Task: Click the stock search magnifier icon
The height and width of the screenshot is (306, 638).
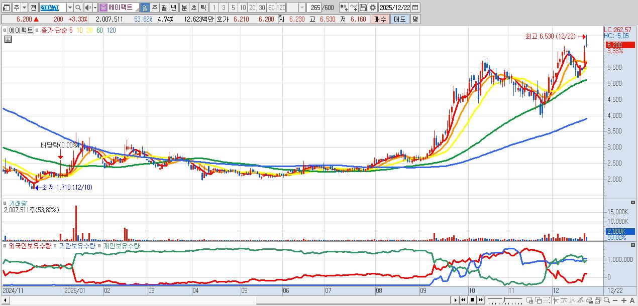Action: (78, 8)
